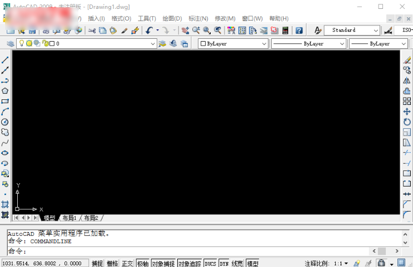Toggle 模型 model space status button

click(252, 263)
